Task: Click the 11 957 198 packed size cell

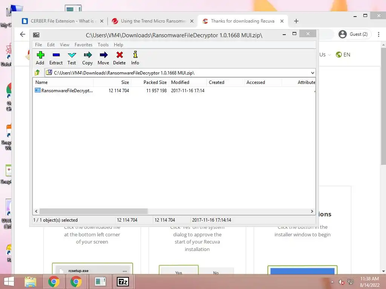Action: pyautogui.click(x=156, y=90)
